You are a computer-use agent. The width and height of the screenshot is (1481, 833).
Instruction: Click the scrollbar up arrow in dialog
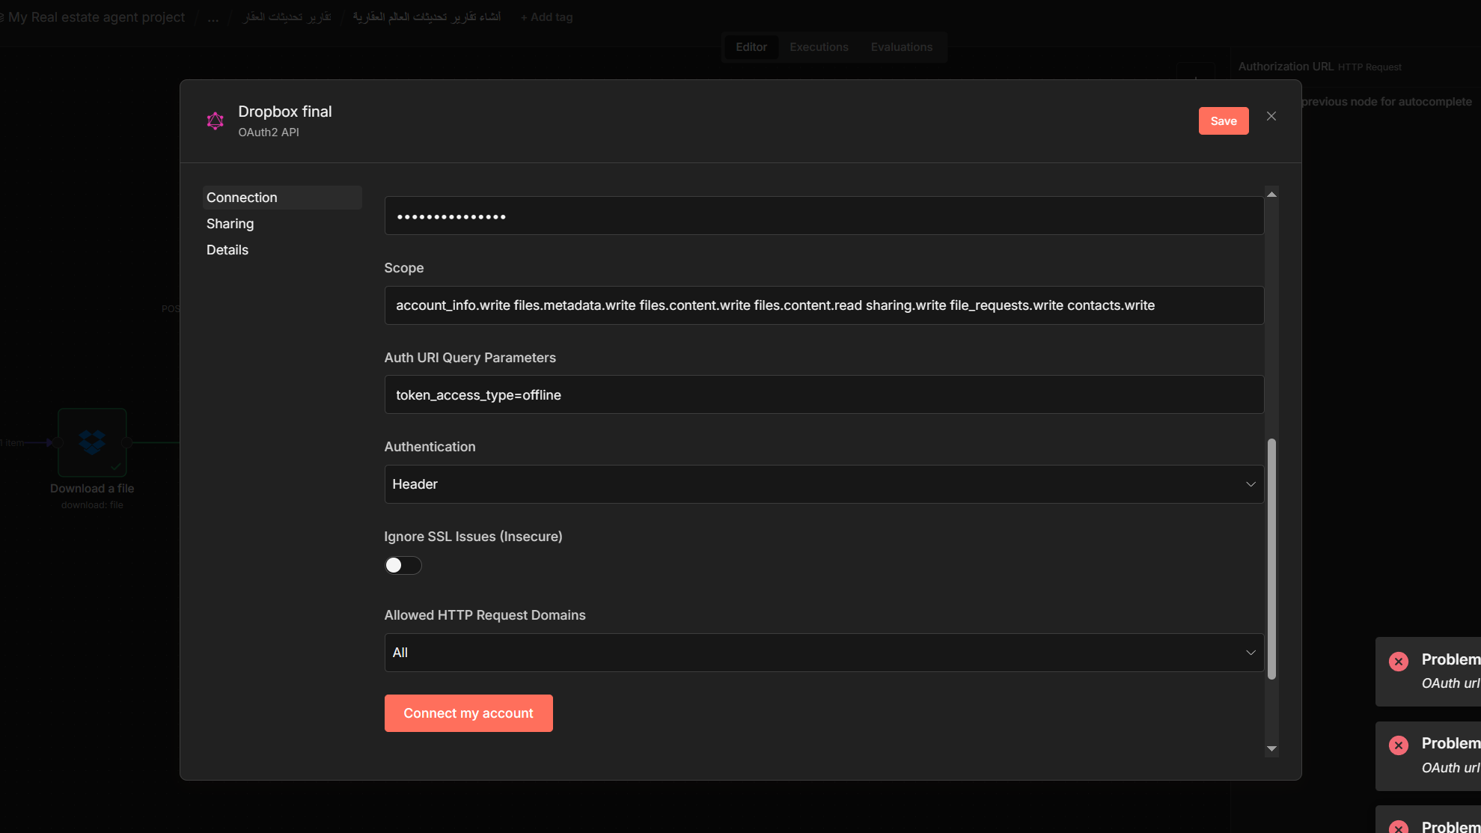[1271, 194]
